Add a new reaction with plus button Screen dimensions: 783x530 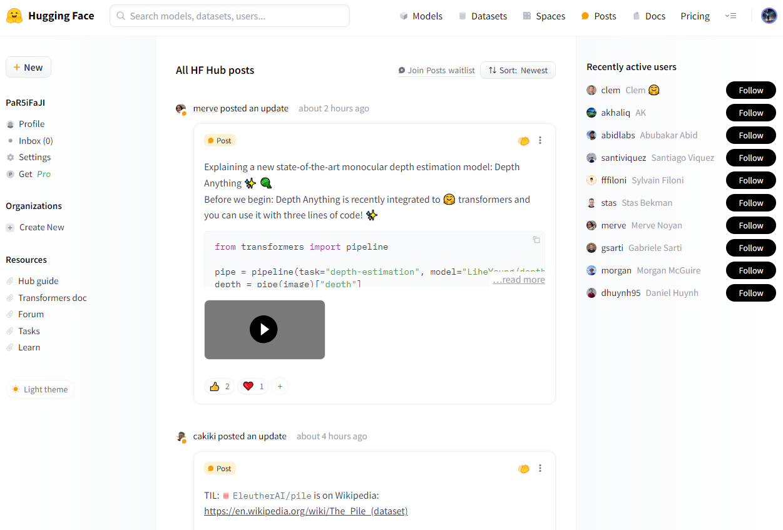(x=280, y=387)
